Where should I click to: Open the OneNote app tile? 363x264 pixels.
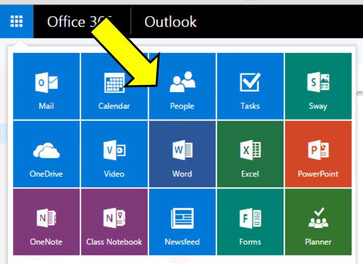[x=46, y=222]
